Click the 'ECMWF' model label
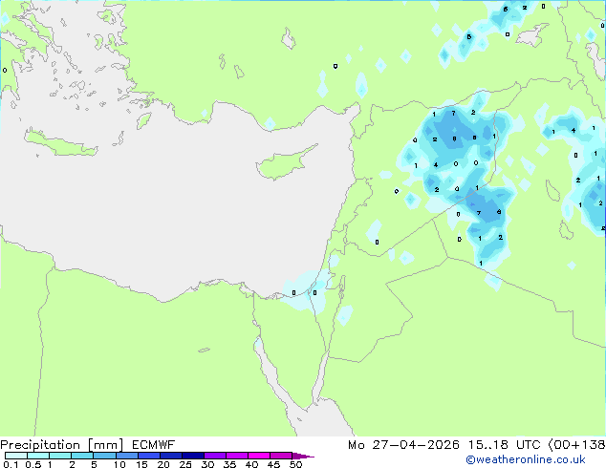 point(154,445)
